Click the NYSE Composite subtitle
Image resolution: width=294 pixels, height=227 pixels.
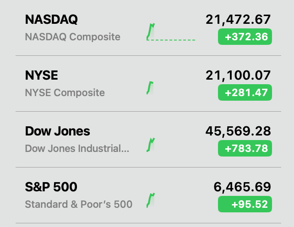65,93
